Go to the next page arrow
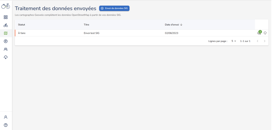Image resolution: width=272 pixels, height=130 pixels. 265,41
